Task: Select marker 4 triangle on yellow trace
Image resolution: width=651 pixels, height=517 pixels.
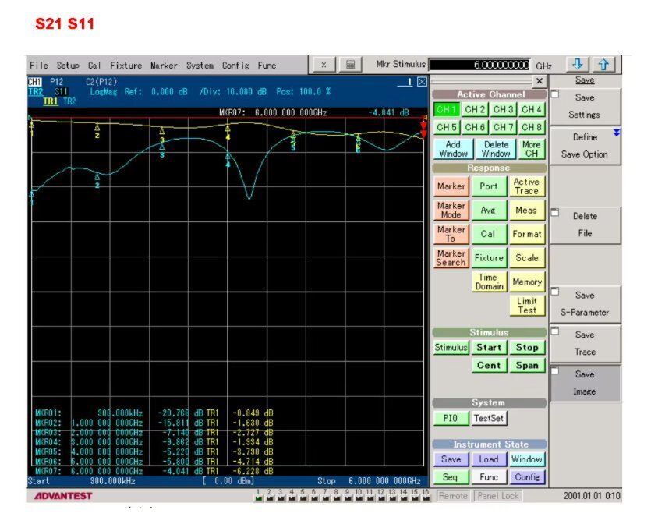Action: pyautogui.click(x=228, y=129)
